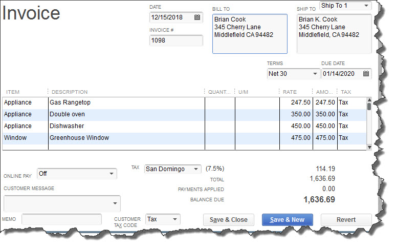Viewport: 396px width, 249px height.
Task: Open the Online Pay dropdown set to Off
Action: click(x=112, y=174)
